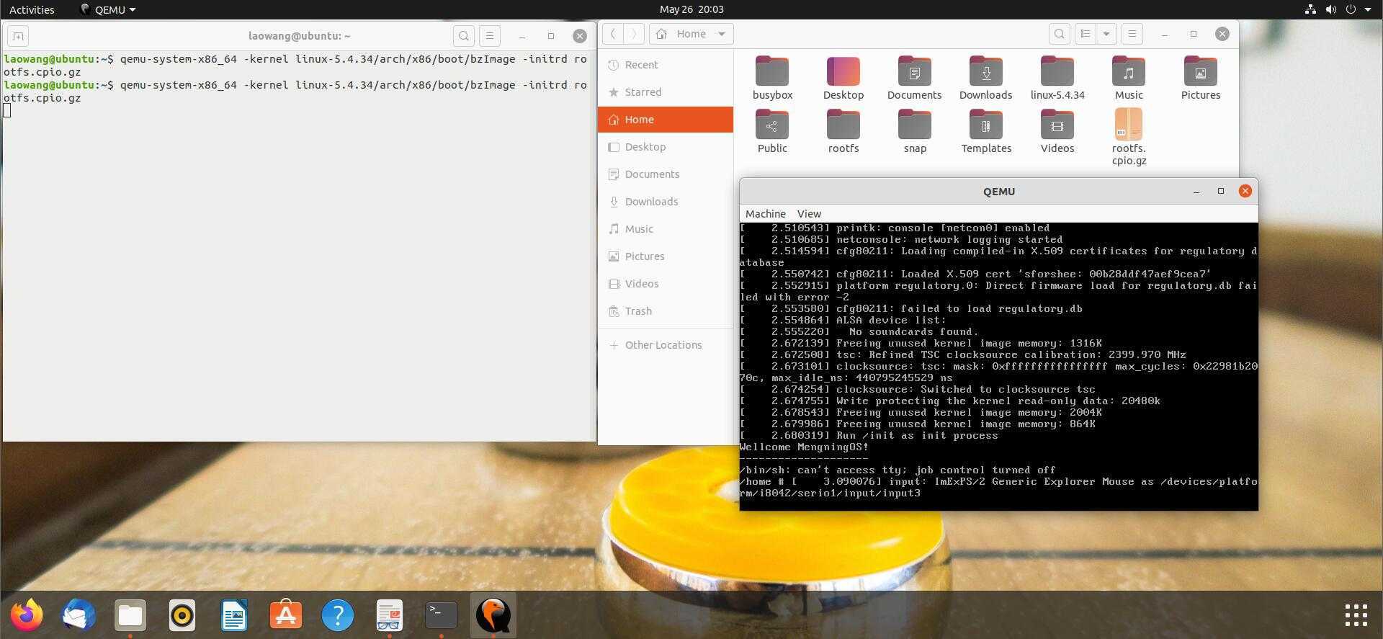Go back in Files navigation
The width and height of the screenshot is (1383, 639).
(x=612, y=34)
